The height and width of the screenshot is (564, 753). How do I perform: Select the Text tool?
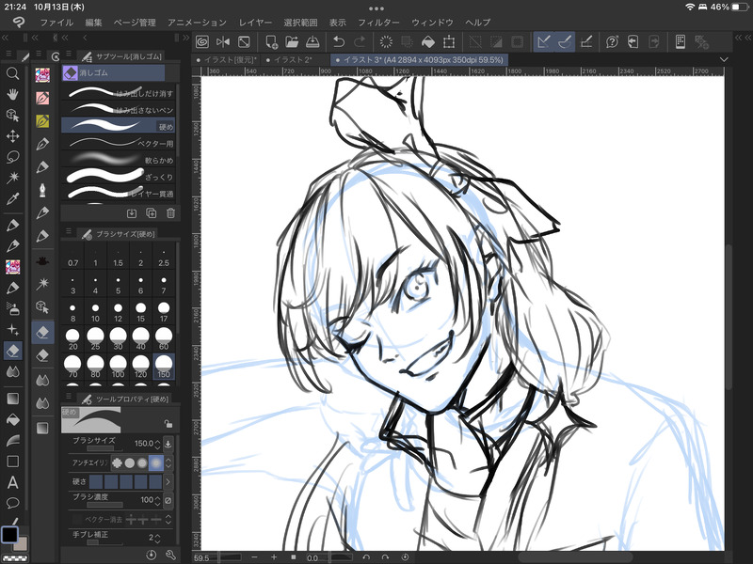coord(12,482)
